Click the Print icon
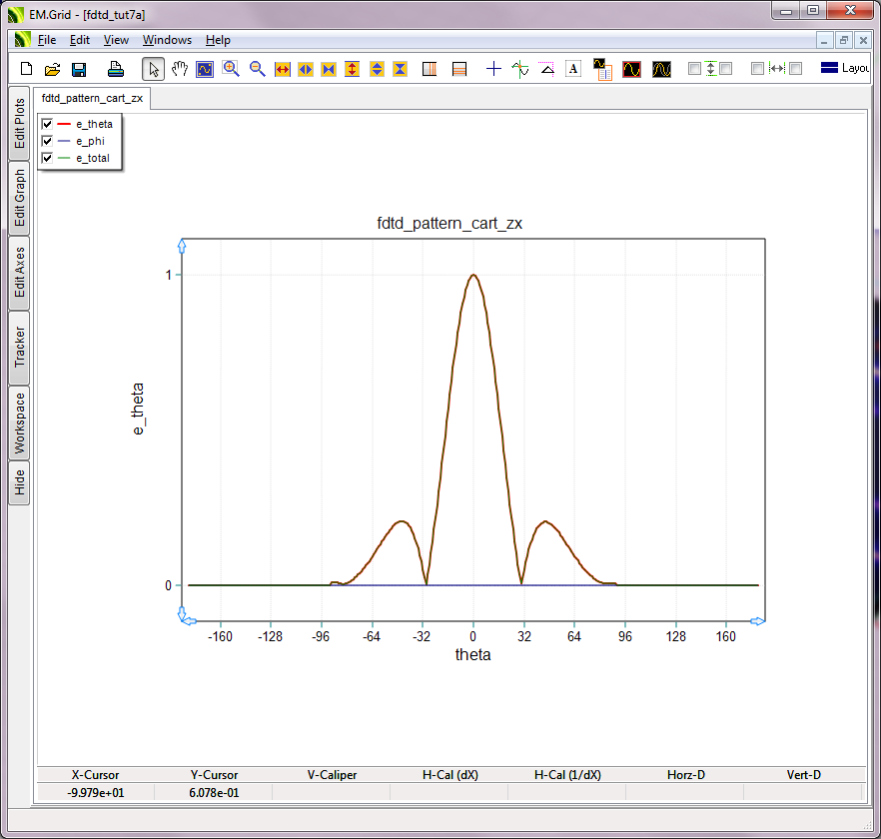Image resolution: width=881 pixels, height=839 pixels. click(x=116, y=69)
